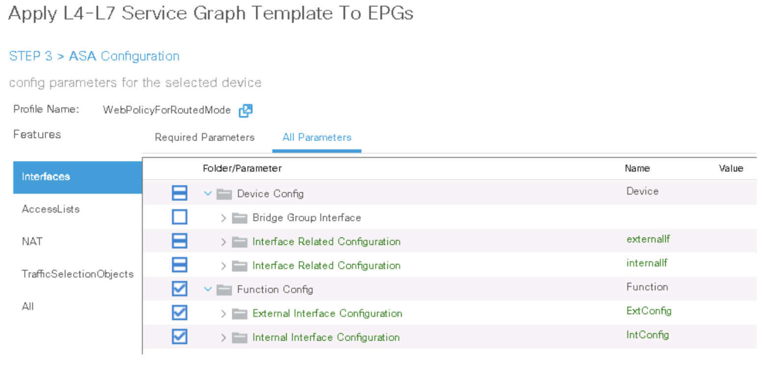Select NAT in the Features list
Image resolution: width=763 pixels, height=366 pixels.
coord(32,241)
